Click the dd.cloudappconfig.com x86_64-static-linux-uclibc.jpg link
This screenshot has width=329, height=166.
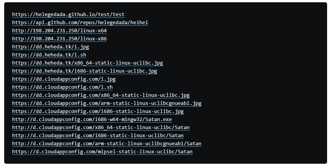point(101,95)
